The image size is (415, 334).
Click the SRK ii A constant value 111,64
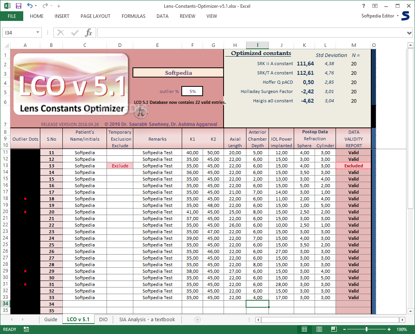(x=305, y=64)
